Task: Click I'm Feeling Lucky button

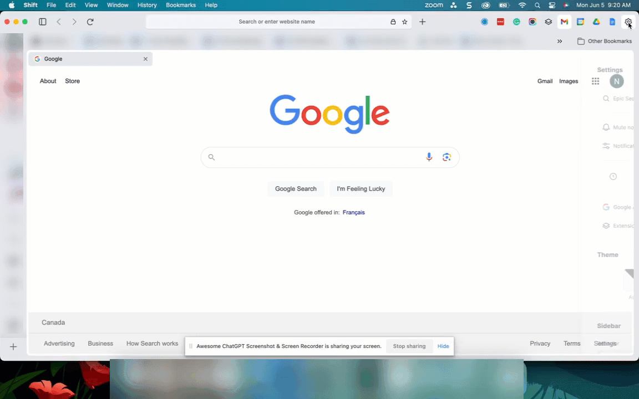Action: 361,189
